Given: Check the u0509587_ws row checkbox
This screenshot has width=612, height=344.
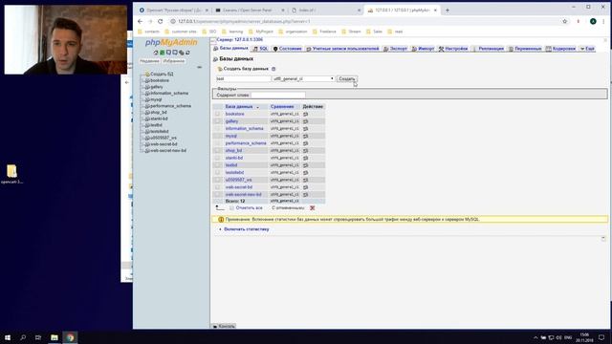Looking at the screenshot, I should [217, 180].
